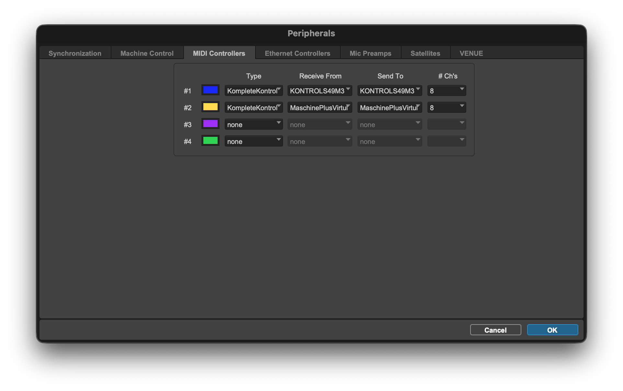
Task: Open the Ethernet Controllers tab
Action: (x=297, y=53)
